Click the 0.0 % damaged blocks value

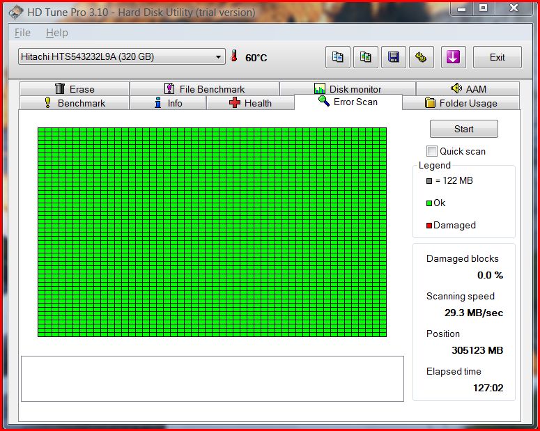coord(490,275)
